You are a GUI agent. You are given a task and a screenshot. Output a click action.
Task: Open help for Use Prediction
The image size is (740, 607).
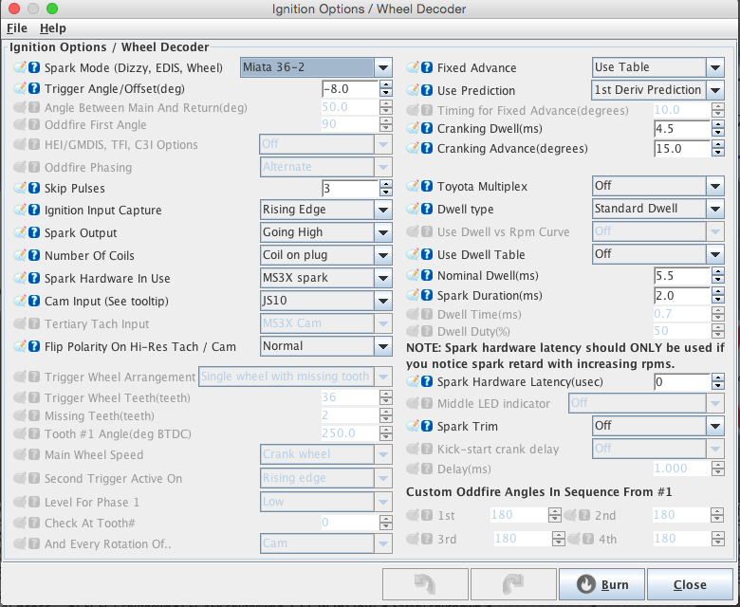(427, 90)
